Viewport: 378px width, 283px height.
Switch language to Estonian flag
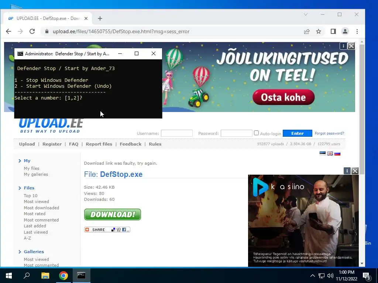click(323, 154)
